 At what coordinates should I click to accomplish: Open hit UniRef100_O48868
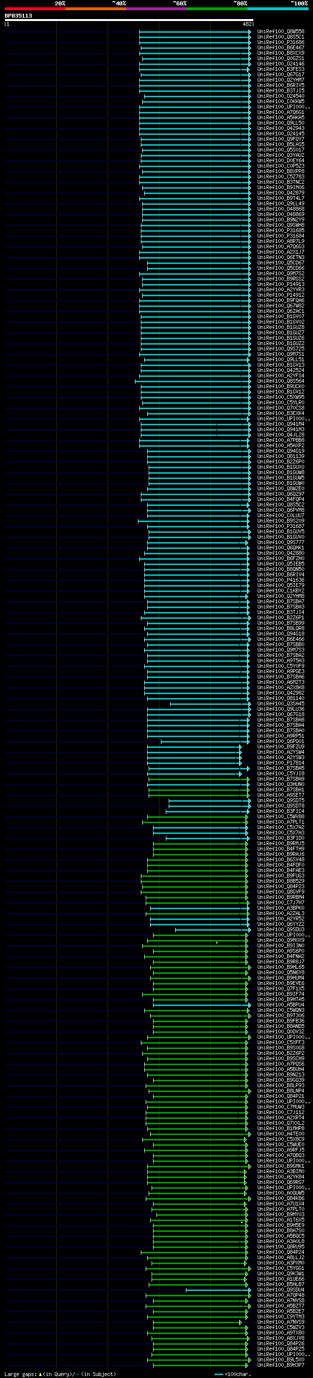[x=280, y=209]
